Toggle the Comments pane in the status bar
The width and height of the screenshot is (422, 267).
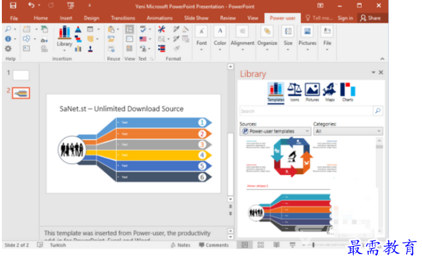214,245
